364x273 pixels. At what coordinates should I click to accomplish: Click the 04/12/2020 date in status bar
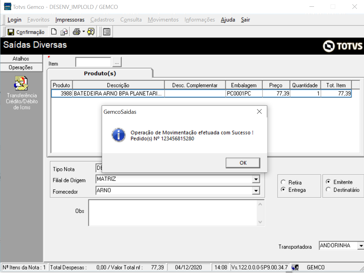point(188,267)
